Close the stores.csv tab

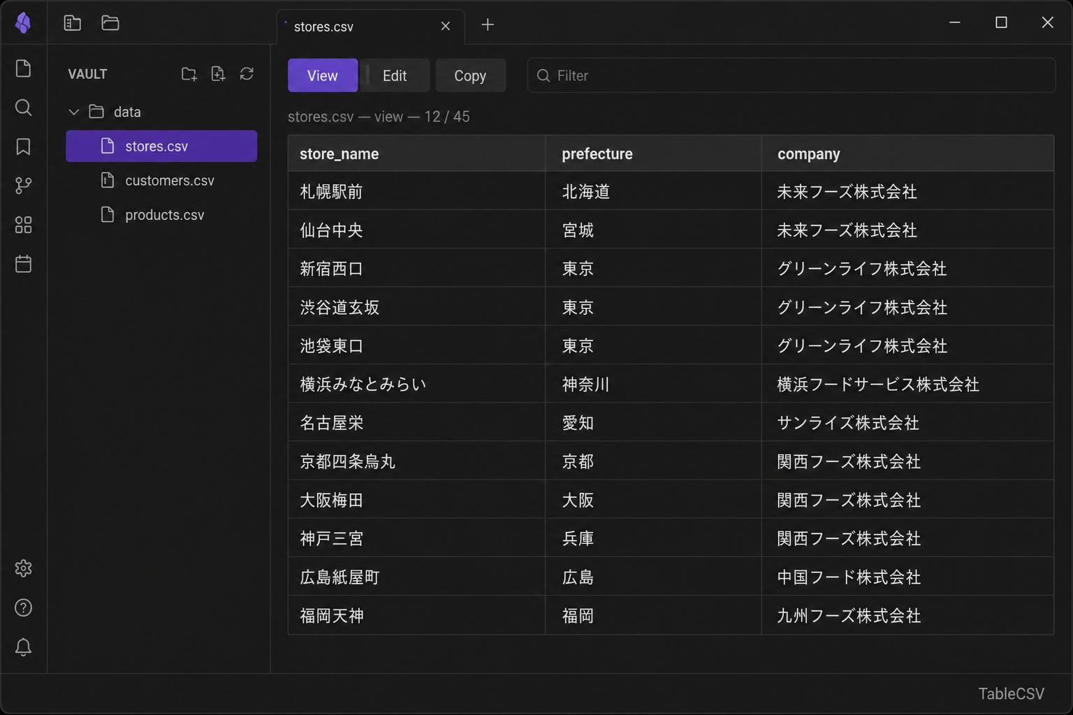click(445, 26)
